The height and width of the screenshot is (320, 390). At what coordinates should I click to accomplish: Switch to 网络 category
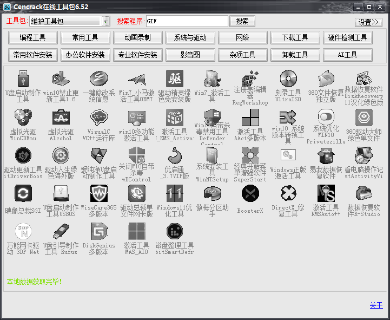[x=243, y=37]
